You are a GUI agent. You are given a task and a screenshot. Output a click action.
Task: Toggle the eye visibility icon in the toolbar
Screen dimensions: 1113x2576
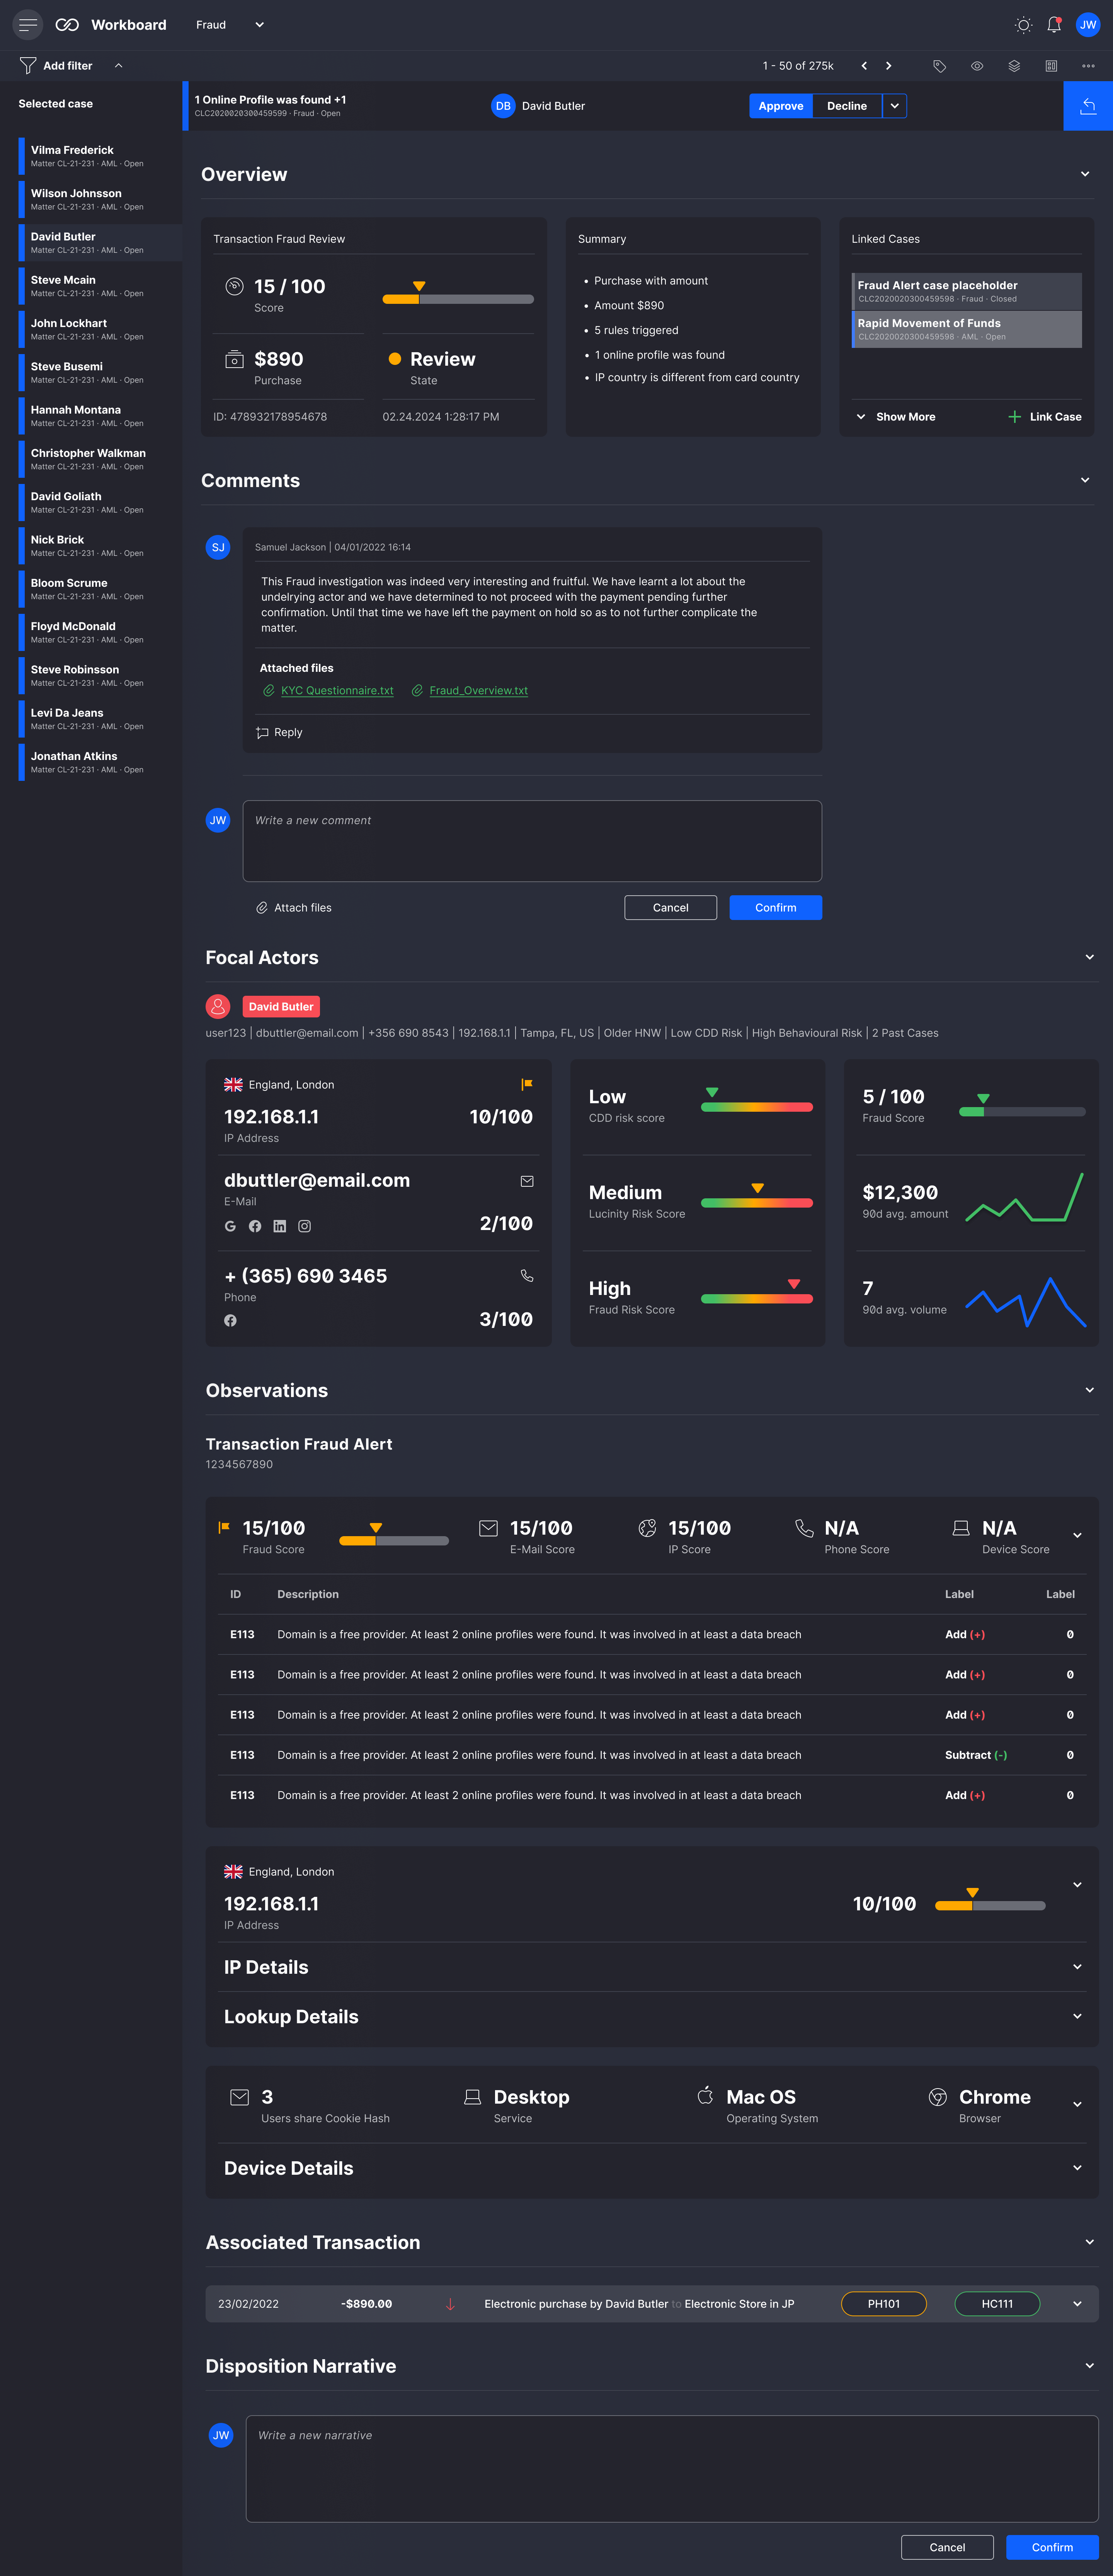[x=977, y=66]
